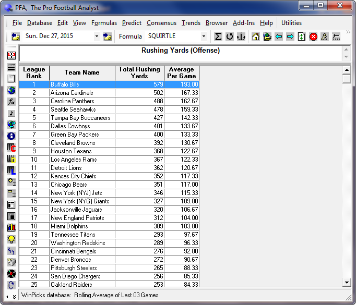Image resolution: width=356 pixels, height=305 pixels.
Task: Click table scrollbar down arrow
Action: (347, 283)
